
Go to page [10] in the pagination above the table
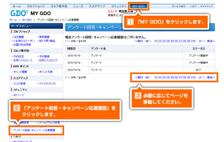click(193, 41)
